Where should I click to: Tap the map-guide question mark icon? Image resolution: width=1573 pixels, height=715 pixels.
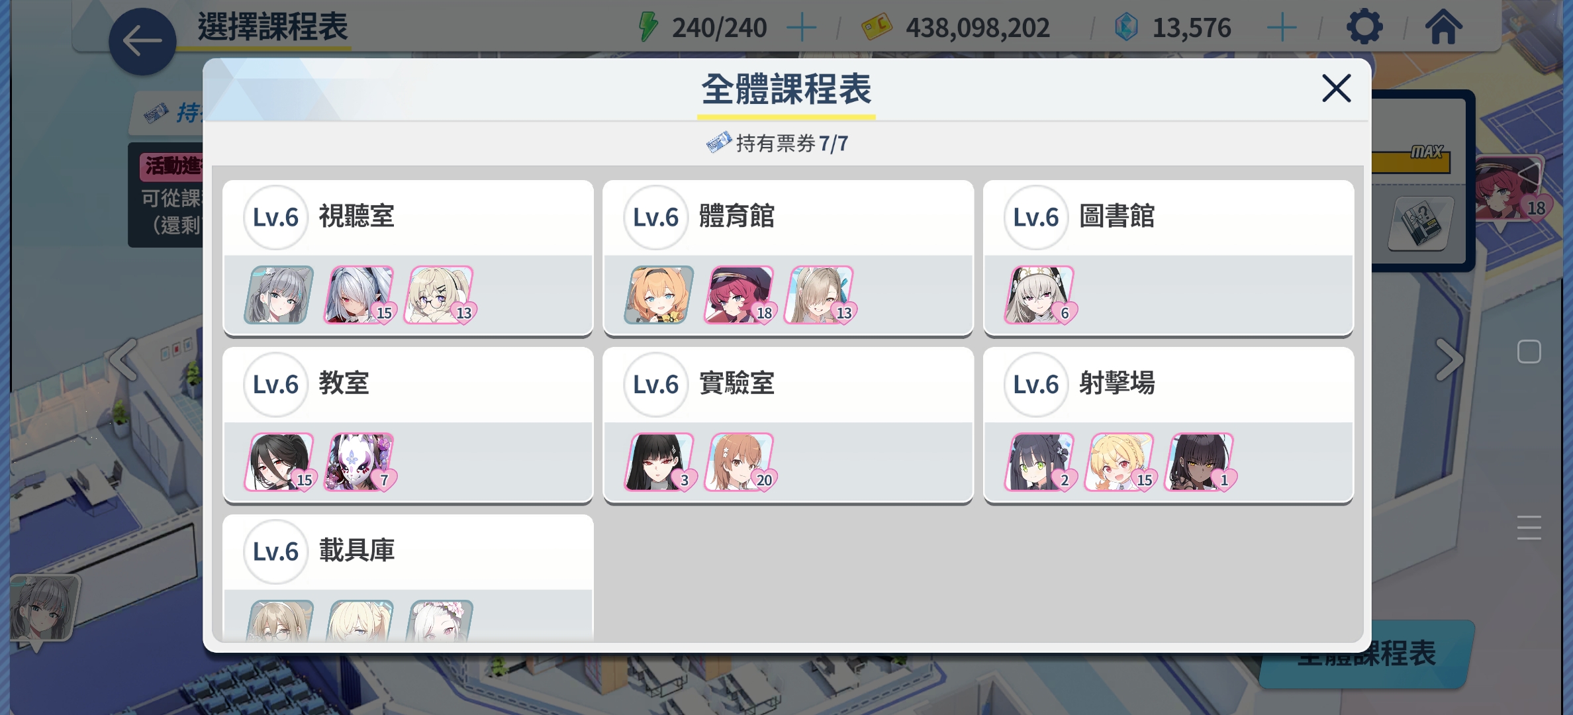pyautogui.click(x=1420, y=224)
